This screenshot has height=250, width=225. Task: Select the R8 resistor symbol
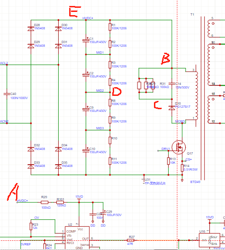pyautogui.click(x=110, y=102)
